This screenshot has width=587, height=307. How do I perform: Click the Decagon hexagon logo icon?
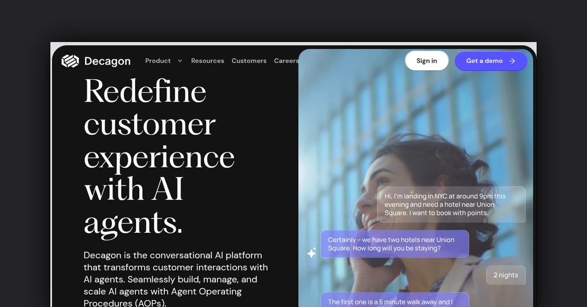point(70,61)
